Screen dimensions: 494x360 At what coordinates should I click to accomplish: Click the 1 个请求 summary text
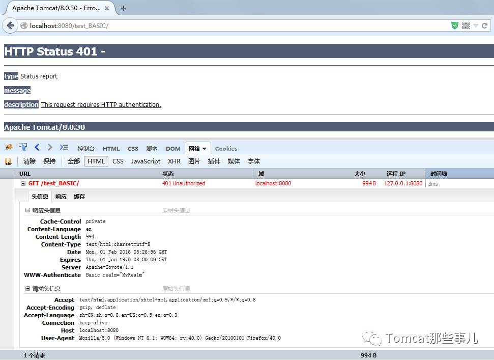pos(34,355)
